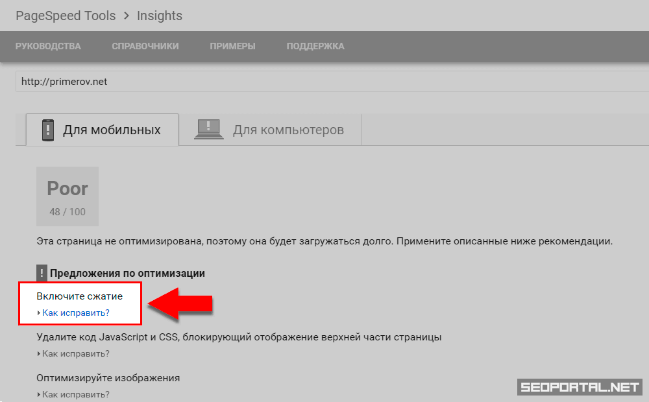Go to the ПРИМЕРЫ section
Image resolution: width=649 pixels, height=402 pixels.
click(x=232, y=46)
